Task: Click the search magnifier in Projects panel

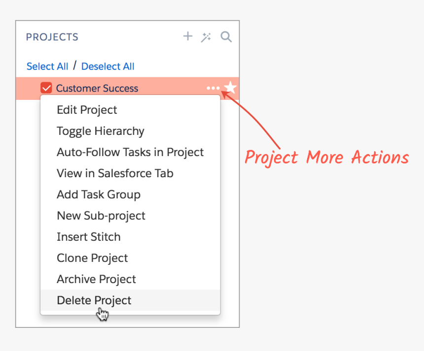Action: pos(226,37)
